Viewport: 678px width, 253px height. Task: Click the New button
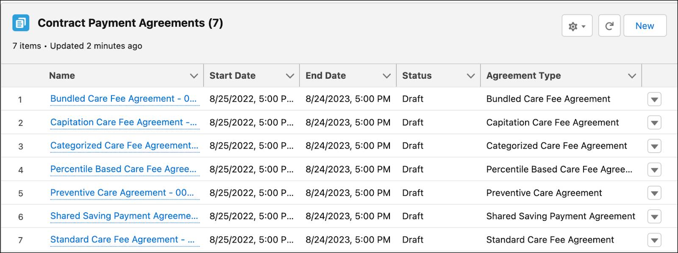[x=645, y=26]
